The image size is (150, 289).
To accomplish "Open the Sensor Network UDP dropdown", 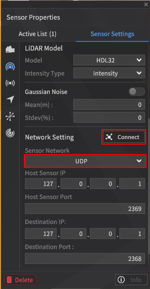I will pyautogui.click(x=85, y=161).
